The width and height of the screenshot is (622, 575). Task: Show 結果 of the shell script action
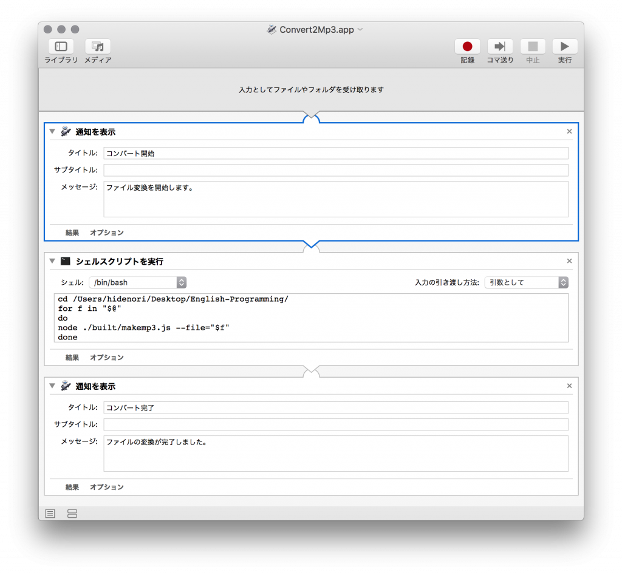click(x=72, y=358)
